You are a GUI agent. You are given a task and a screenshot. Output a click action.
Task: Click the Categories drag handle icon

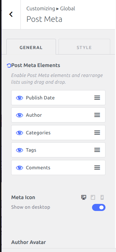pos(97,133)
